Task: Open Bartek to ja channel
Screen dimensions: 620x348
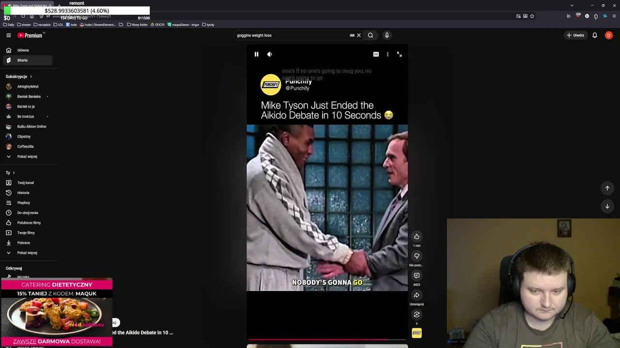Action: click(x=27, y=106)
